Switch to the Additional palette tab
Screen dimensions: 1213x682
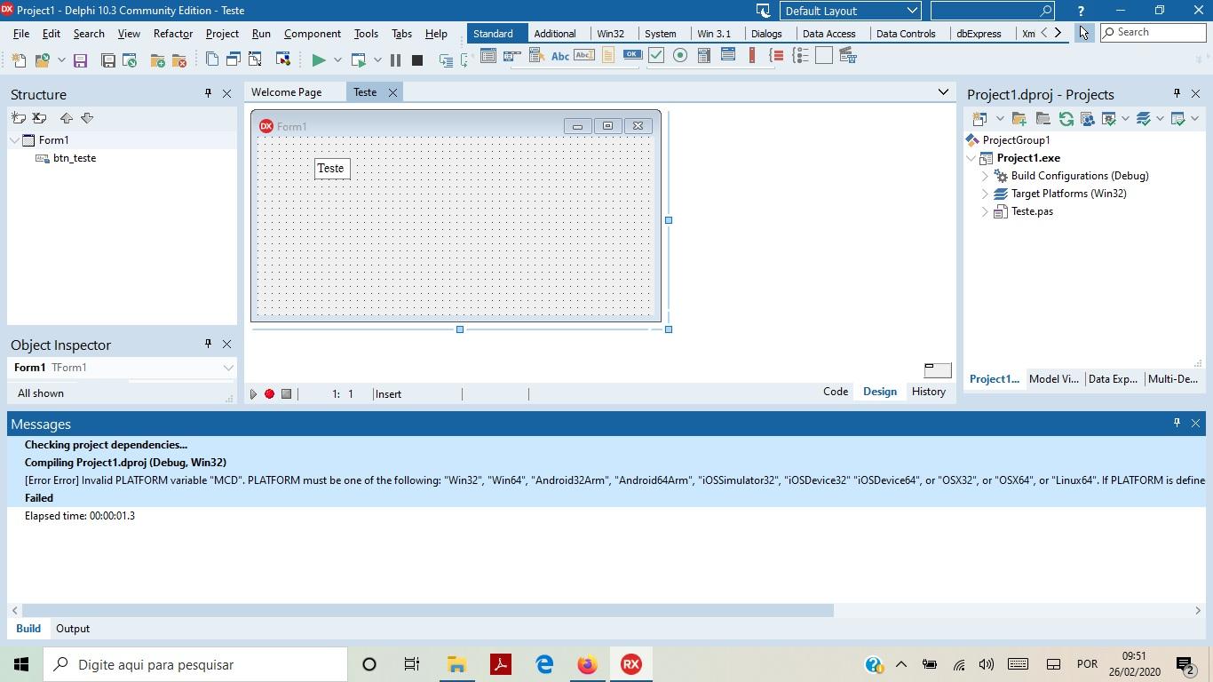(555, 34)
